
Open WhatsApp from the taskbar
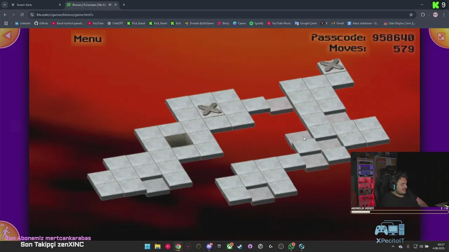click(291, 246)
